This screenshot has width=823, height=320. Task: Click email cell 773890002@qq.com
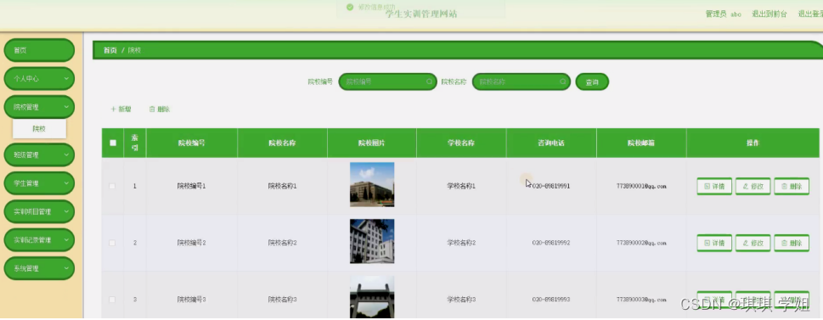[x=641, y=243]
